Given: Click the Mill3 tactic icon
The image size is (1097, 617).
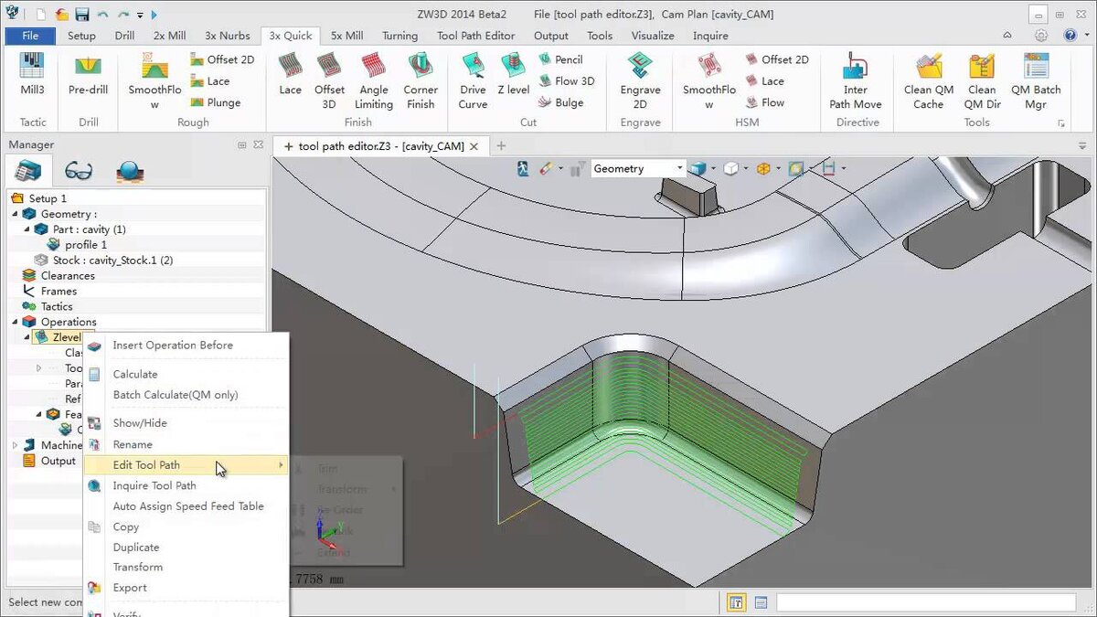Looking at the screenshot, I should (x=32, y=74).
